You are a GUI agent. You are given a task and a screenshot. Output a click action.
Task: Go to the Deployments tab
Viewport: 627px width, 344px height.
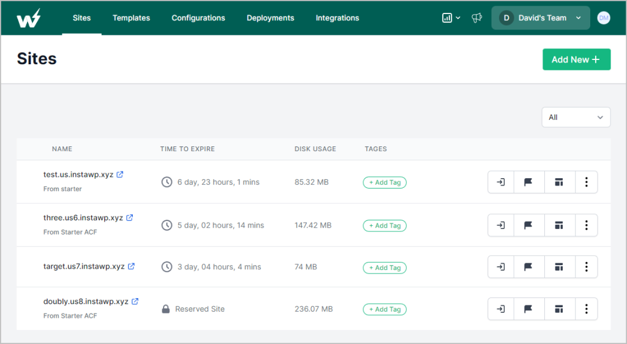point(270,18)
